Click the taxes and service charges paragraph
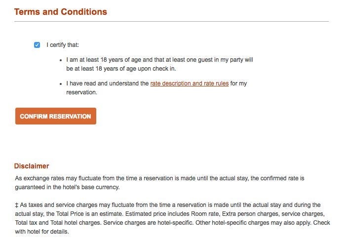This screenshot has height=244, width=348. pos(172,218)
